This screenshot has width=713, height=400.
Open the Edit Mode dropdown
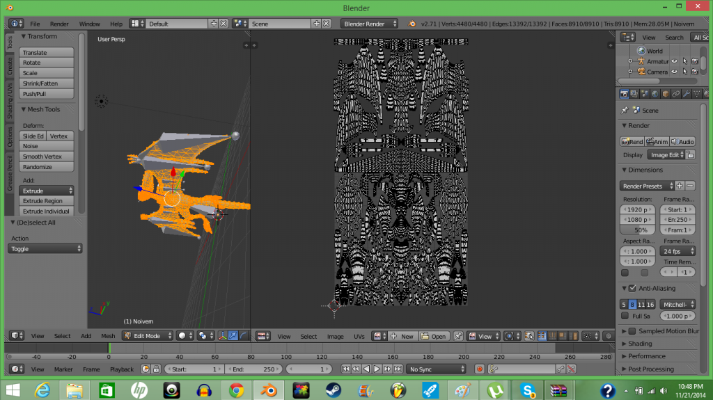(147, 336)
